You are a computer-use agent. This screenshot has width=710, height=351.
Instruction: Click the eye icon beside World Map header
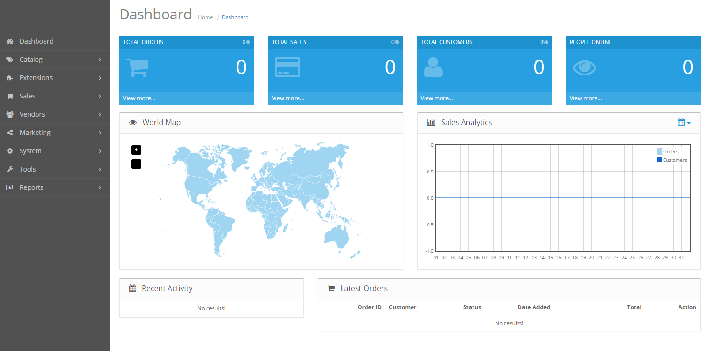[x=133, y=122]
